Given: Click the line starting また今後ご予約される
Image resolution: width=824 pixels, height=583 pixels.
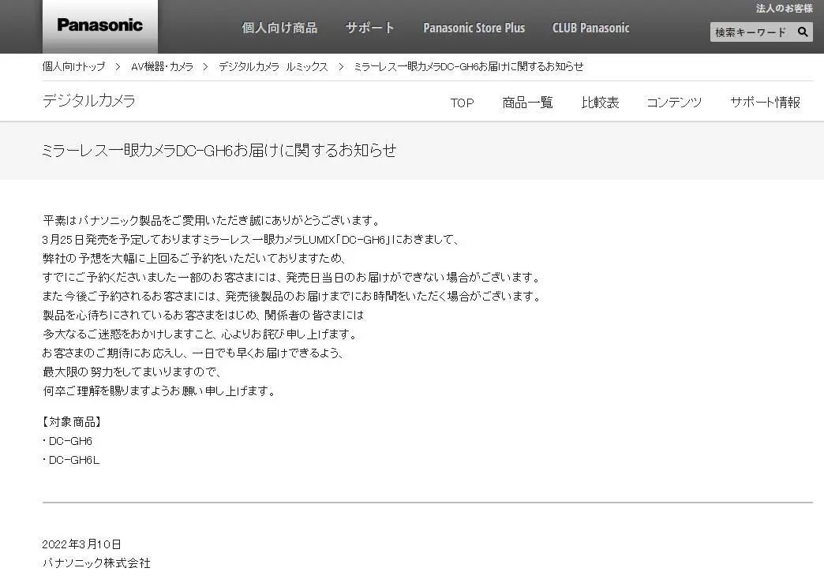Looking at the screenshot, I should pyautogui.click(x=292, y=296).
